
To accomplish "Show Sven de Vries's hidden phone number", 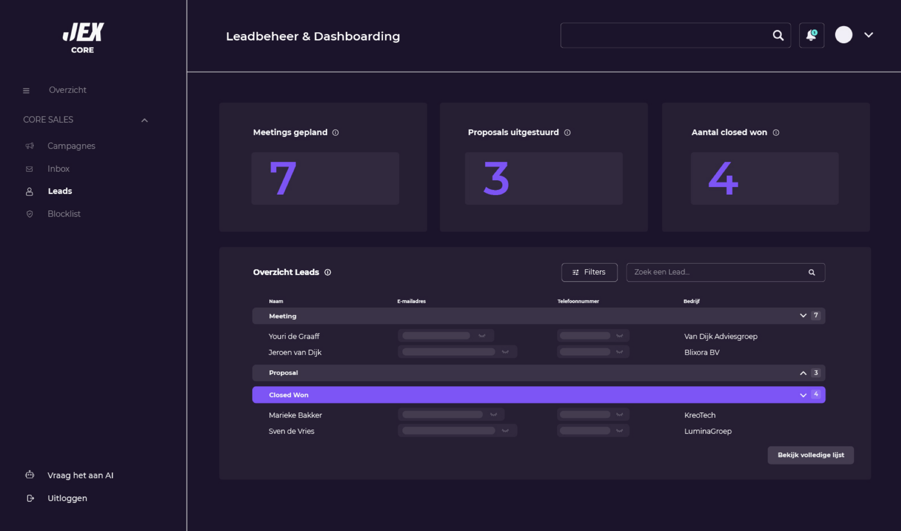I will pyautogui.click(x=619, y=431).
